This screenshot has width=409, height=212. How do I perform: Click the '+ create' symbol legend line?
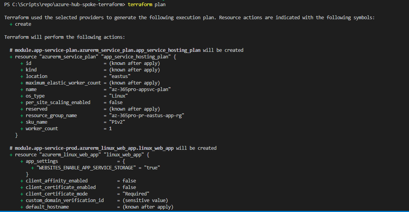tap(20, 24)
